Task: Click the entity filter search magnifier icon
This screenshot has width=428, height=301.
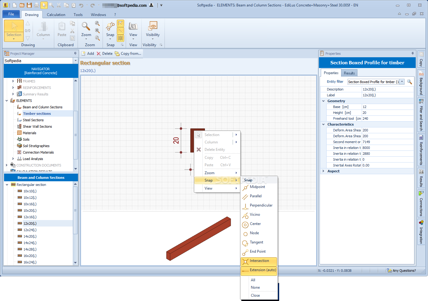Action: 410,82
